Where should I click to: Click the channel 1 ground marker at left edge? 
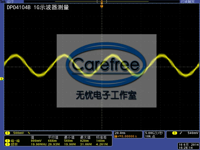(x=2, y=79)
